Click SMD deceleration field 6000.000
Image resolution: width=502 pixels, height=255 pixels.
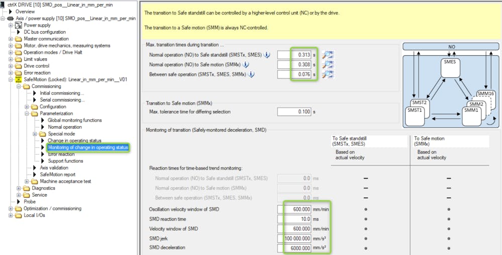(294, 248)
